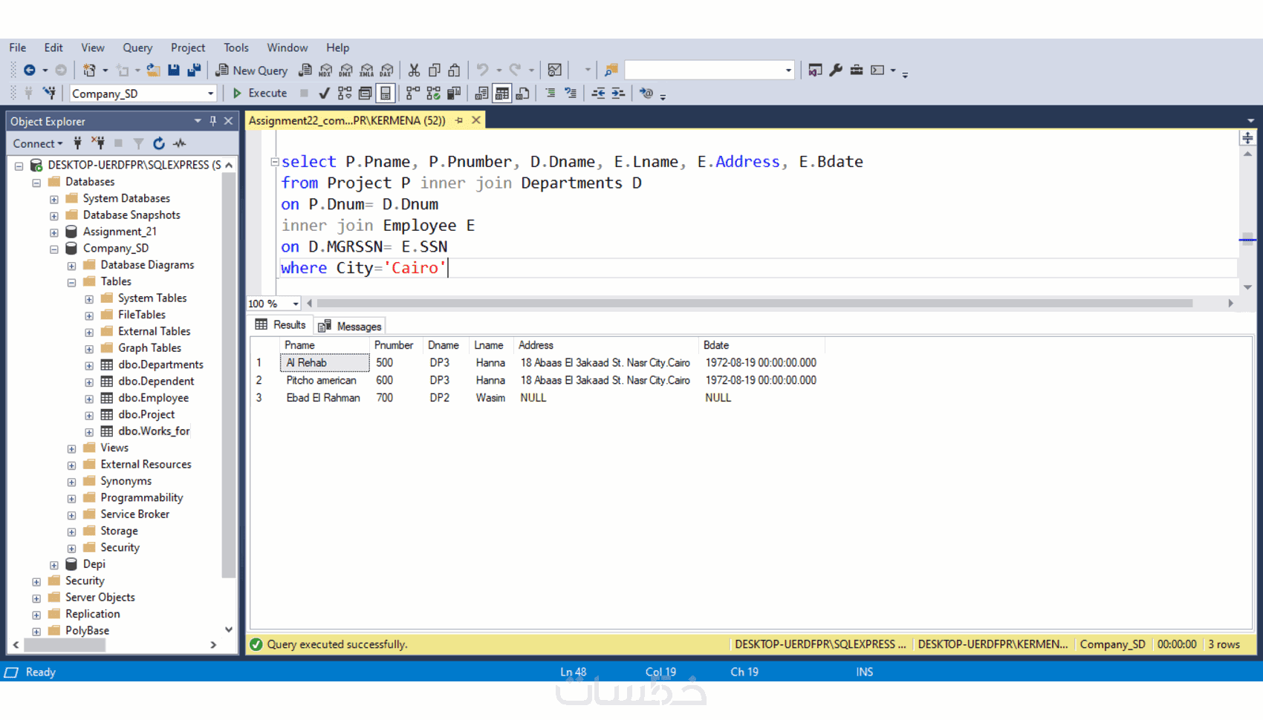Viewport: 1263px width, 720px height.
Task: Click the Object Explorer horizontal scrollbar
Action: [64, 645]
